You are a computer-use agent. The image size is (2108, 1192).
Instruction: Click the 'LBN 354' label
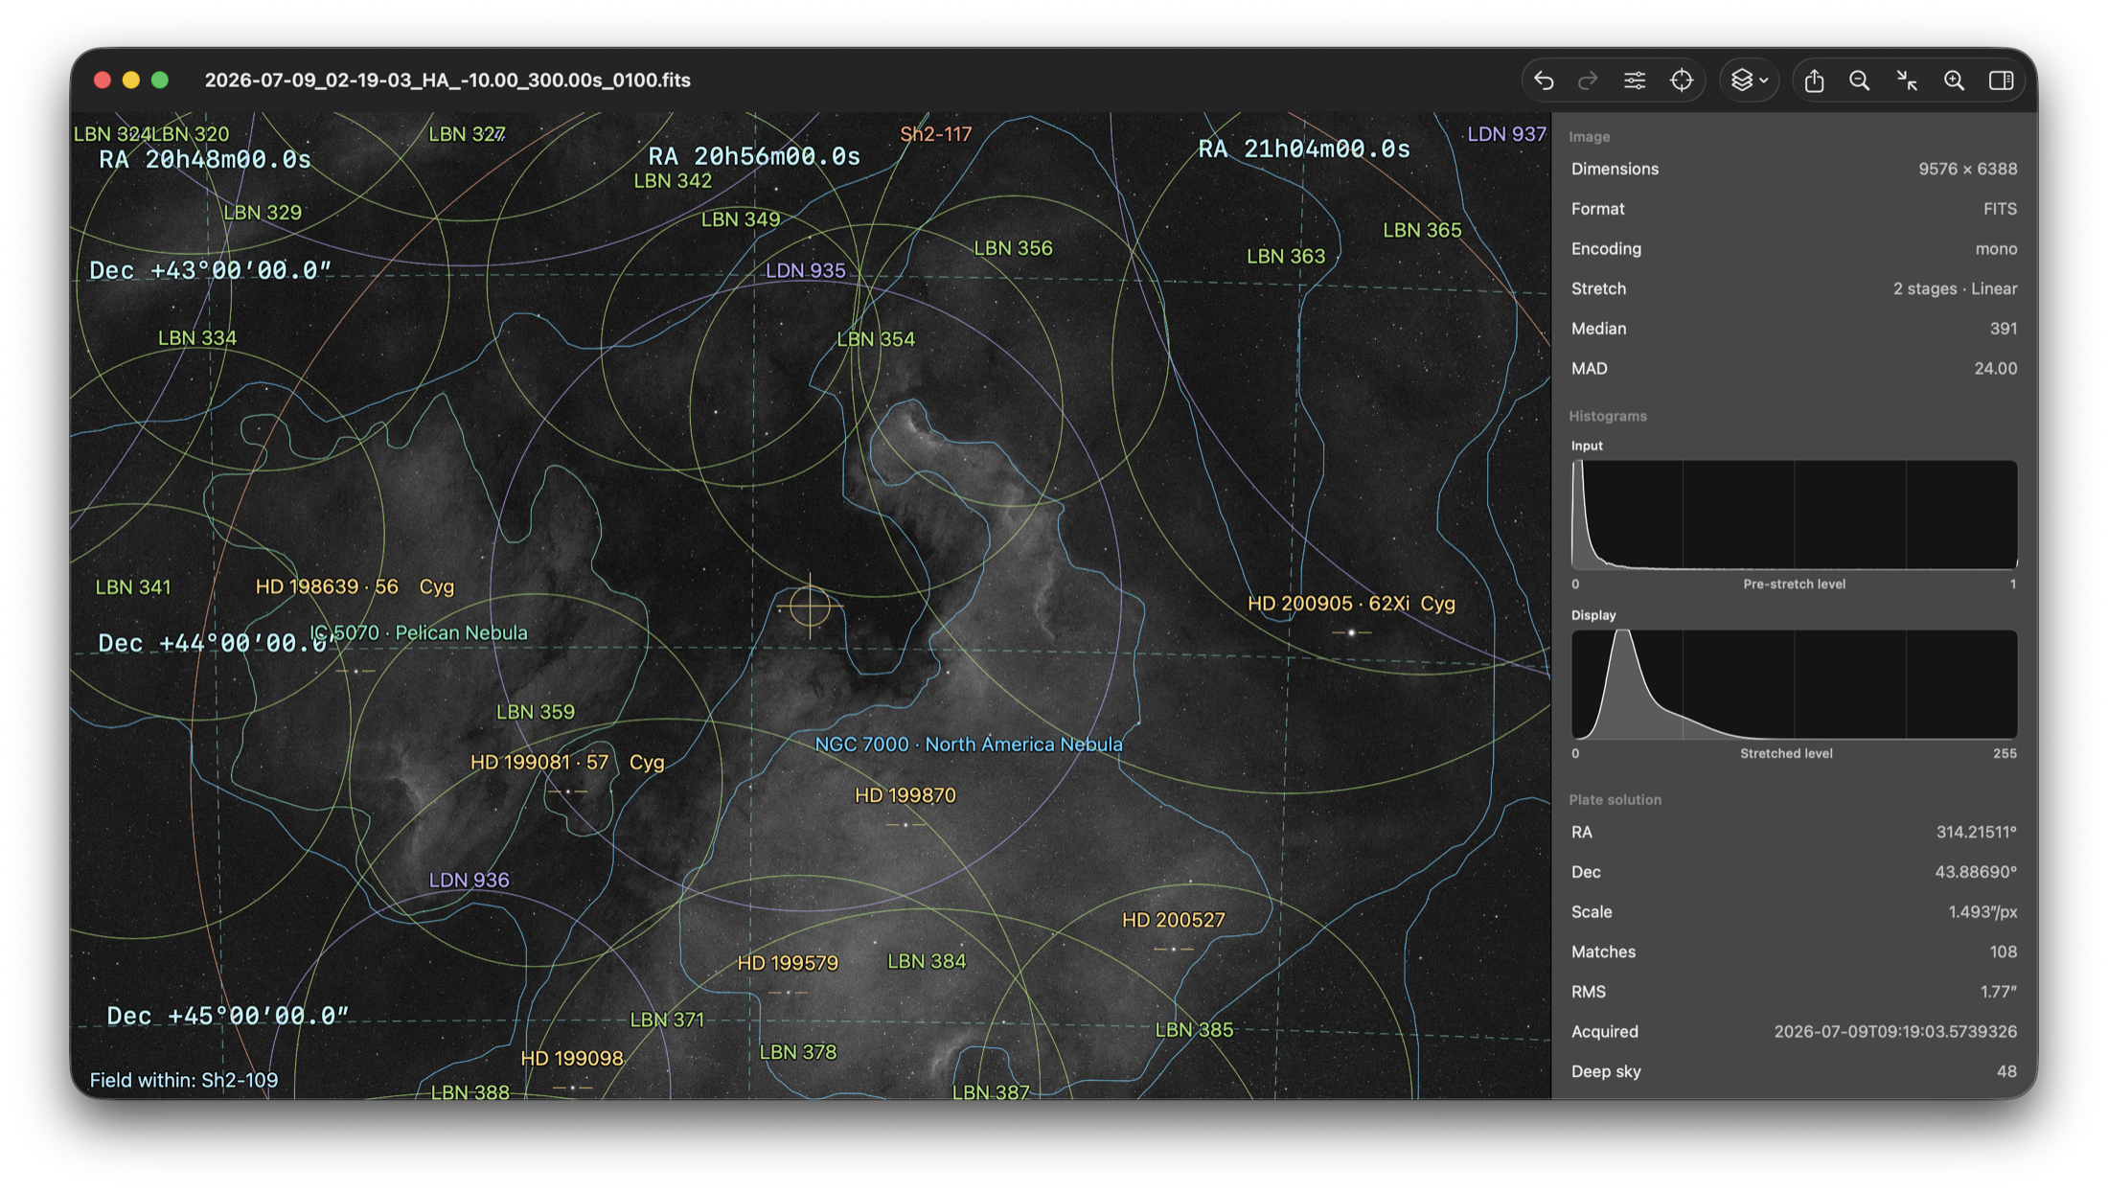876,339
